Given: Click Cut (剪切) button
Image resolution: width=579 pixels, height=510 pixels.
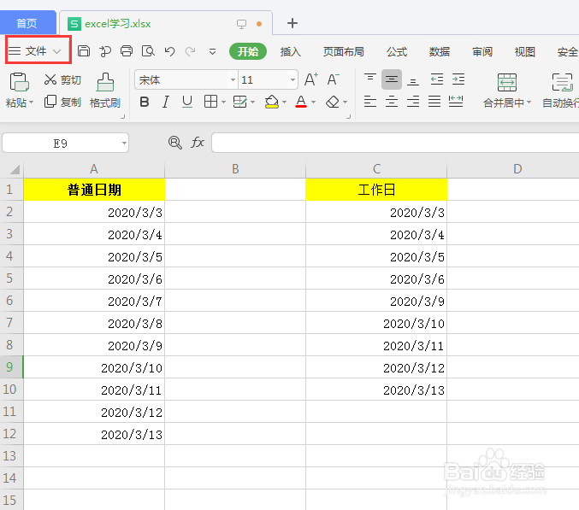Looking at the screenshot, I should (x=62, y=79).
